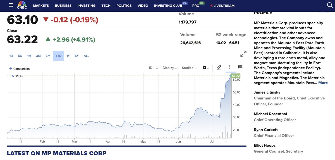Go to the POLITICS section
Viewport: 335px width, 160px height.
[x=124, y=6]
